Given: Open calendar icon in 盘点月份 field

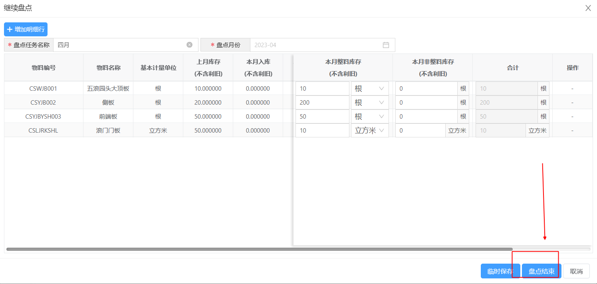Looking at the screenshot, I should click(x=386, y=45).
